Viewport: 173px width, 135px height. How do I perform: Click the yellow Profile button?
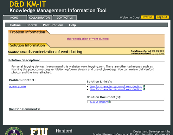pos(147,17)
